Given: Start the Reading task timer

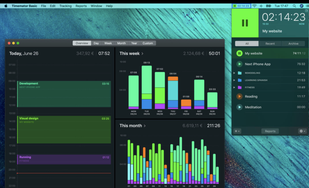Looking at the screenshot, I should coord(239,96).
